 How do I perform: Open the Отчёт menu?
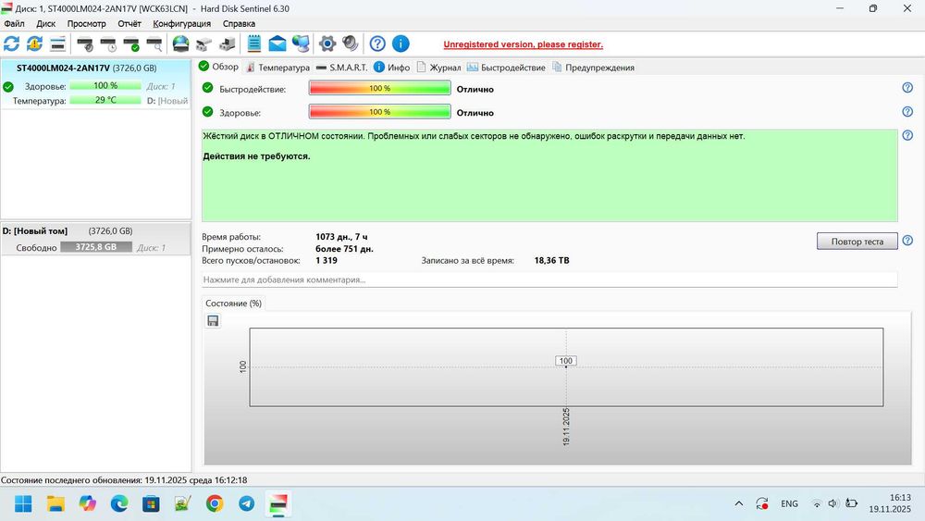[x=129, y=24]
